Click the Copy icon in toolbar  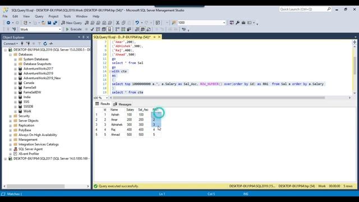(123, 22)
